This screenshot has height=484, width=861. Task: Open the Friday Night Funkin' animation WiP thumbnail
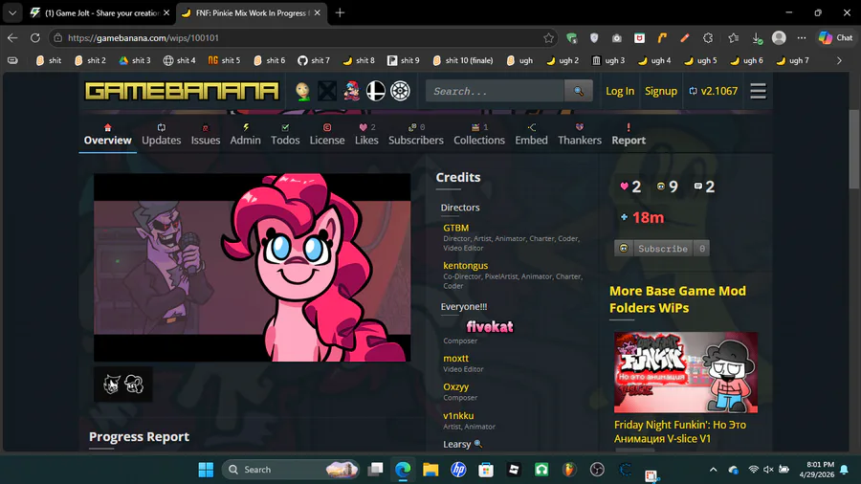[686, 372]
